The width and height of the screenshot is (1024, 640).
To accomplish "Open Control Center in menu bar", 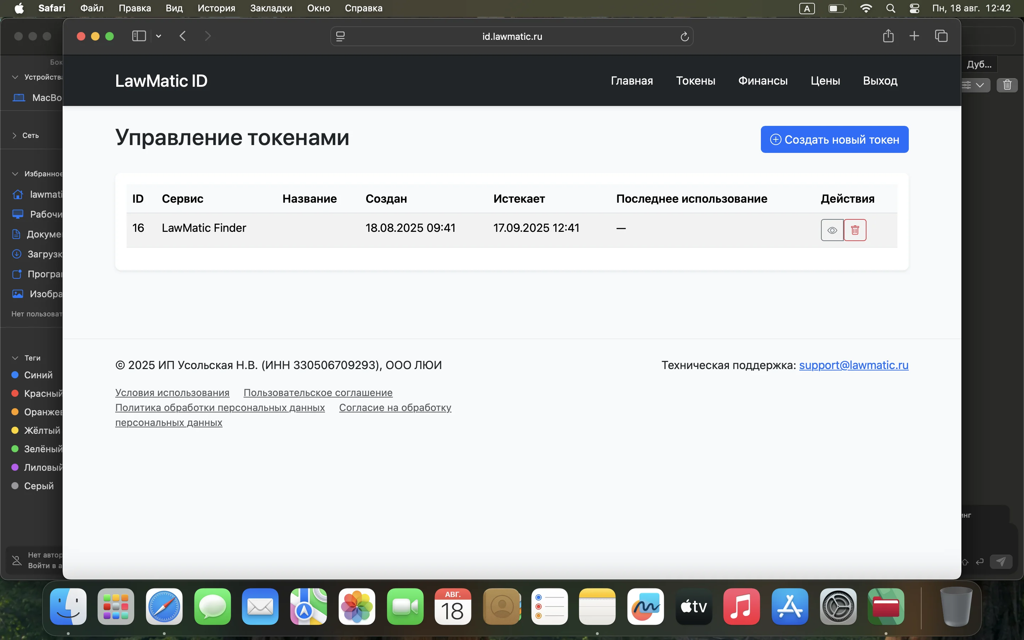I will point(914,8).
